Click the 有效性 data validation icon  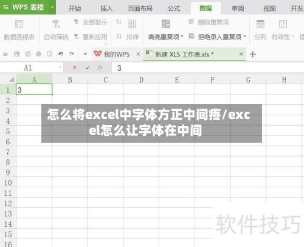click(283, 24)
